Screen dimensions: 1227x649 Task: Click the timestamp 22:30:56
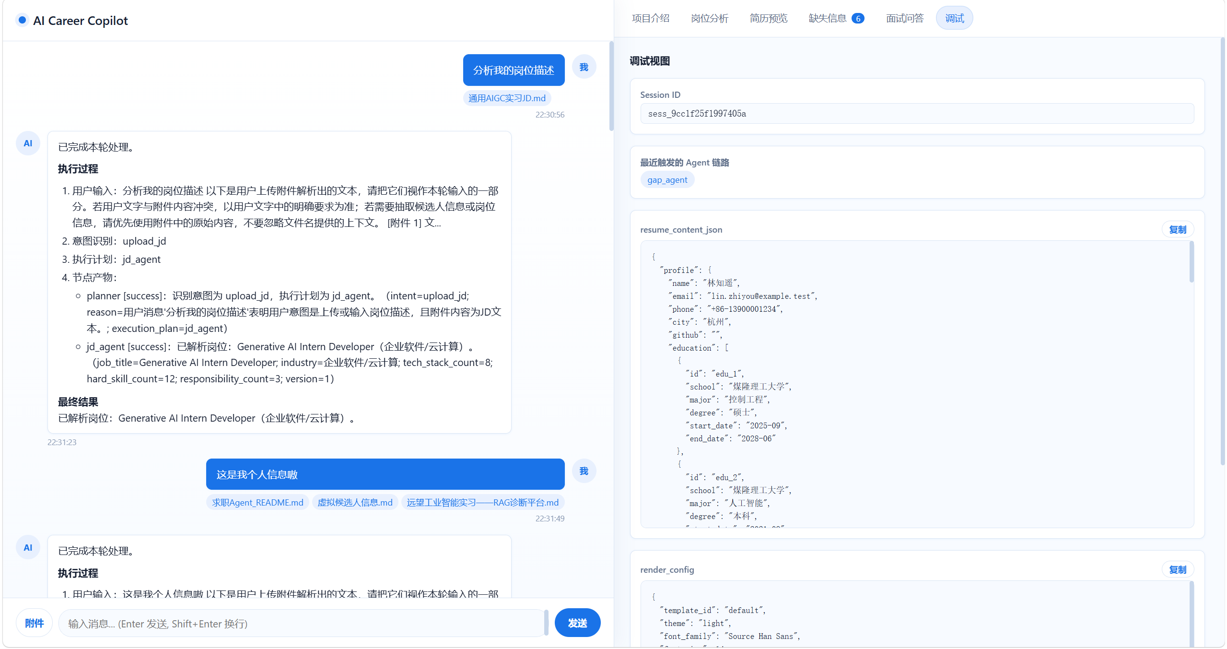pyautogui.click(x=550, y=115)
